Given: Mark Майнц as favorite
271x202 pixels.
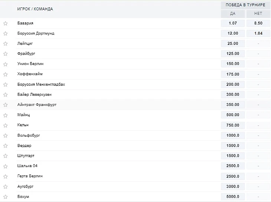Looking at the screenshot, I should (6, 115).
